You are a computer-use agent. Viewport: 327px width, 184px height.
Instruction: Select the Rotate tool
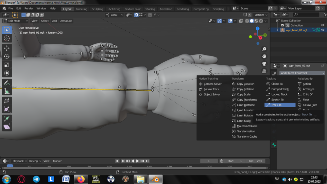click(x=7, y=56)
